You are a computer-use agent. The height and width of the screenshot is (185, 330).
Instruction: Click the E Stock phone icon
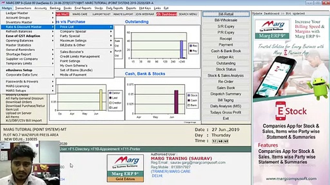[280, 111]
